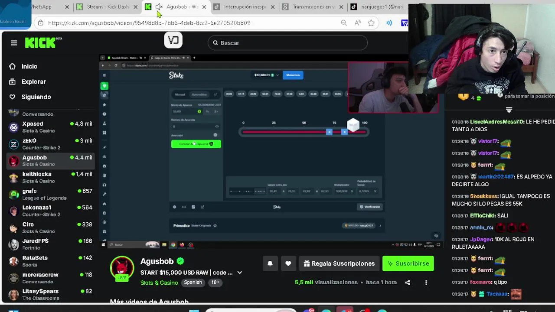Click username LionelAndresMessi10 in chat
555x312 pixels.
497,122
